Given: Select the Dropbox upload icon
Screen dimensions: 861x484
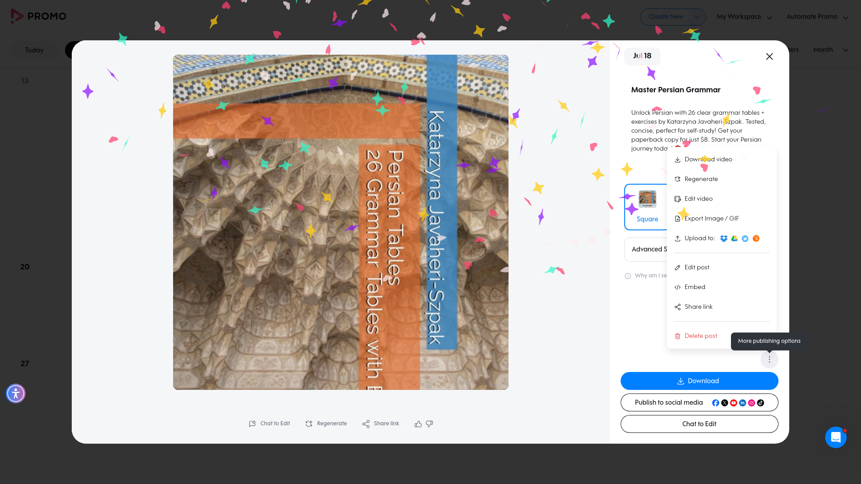Looking at the screenshot, I should pos(724,238).
